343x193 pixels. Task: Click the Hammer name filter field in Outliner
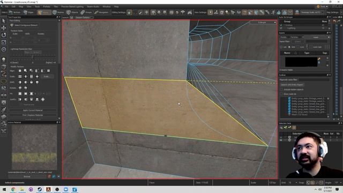click(x=315, y=80)
